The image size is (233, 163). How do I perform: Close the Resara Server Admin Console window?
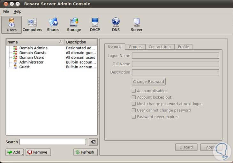pos(6,4)
